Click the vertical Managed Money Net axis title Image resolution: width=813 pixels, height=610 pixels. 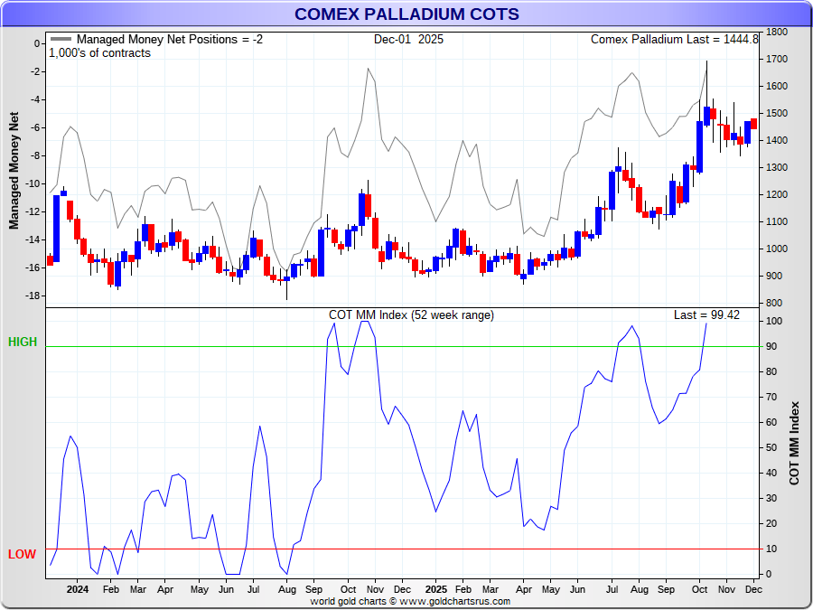pos(14,170)
